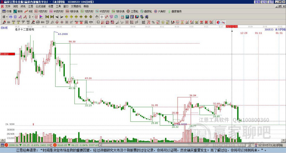Click the zigzag wave line tool
286x153 pixels.
pos(122,22)
